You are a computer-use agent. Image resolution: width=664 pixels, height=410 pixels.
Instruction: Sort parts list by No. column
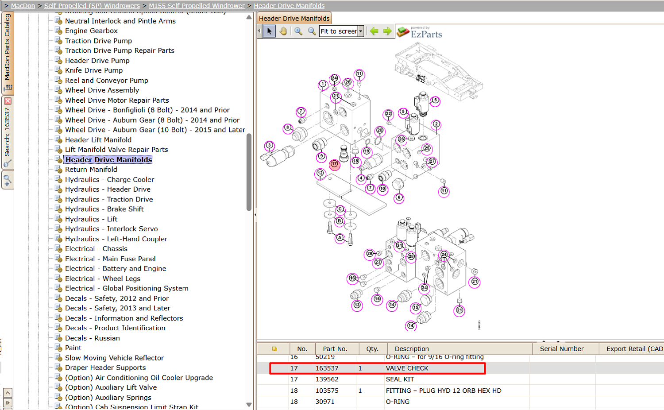point(302,349)
